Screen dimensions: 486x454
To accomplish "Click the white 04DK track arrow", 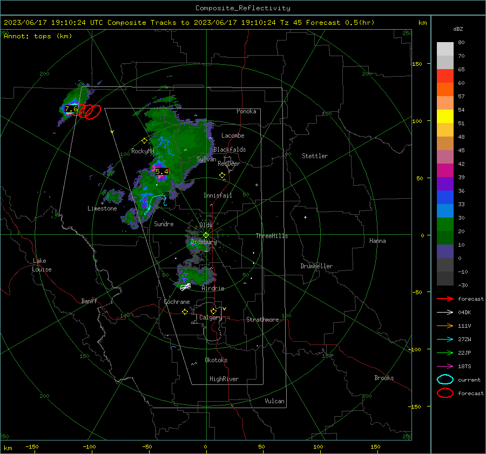I will tap(445, 312).
